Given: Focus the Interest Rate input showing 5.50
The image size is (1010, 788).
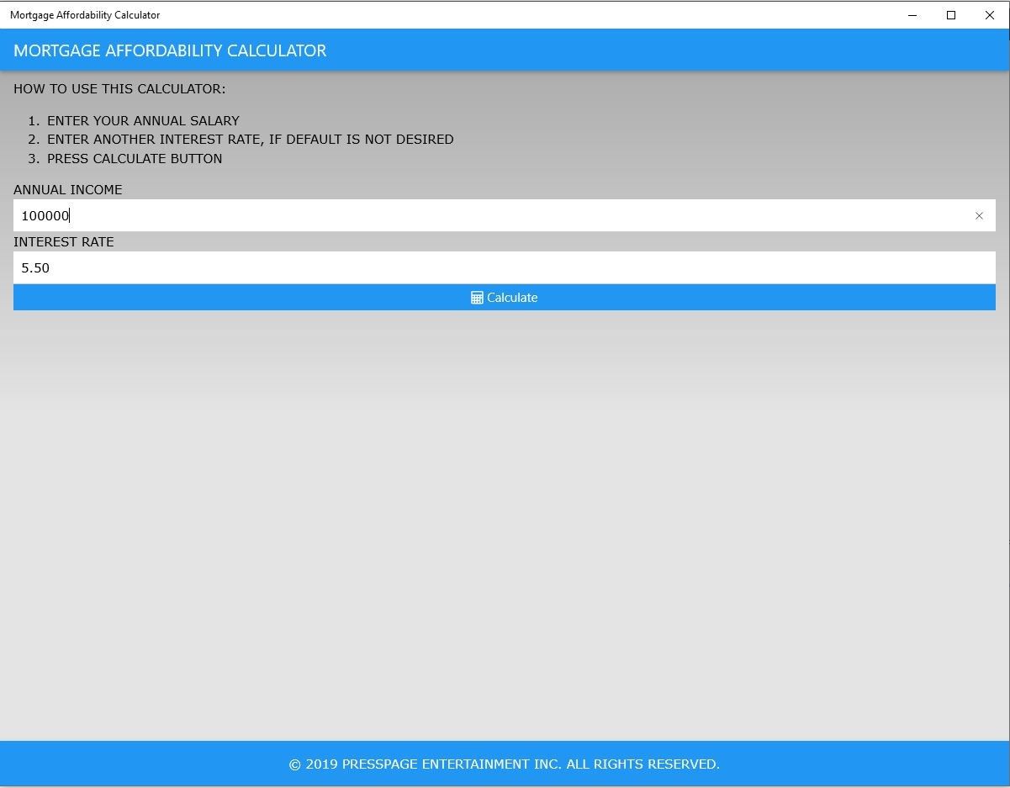Looking at the screenshot, I should [x=504, y=267].
